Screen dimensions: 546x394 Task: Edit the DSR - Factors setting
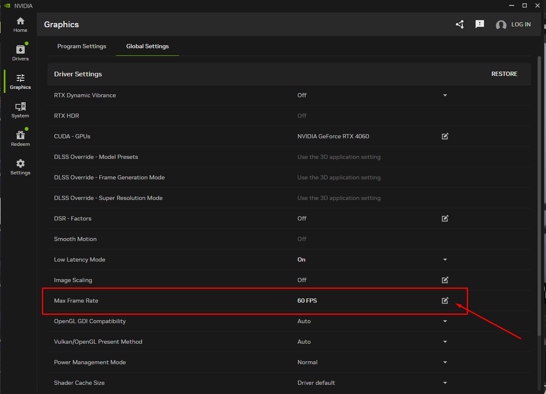[x=445, y=218]
